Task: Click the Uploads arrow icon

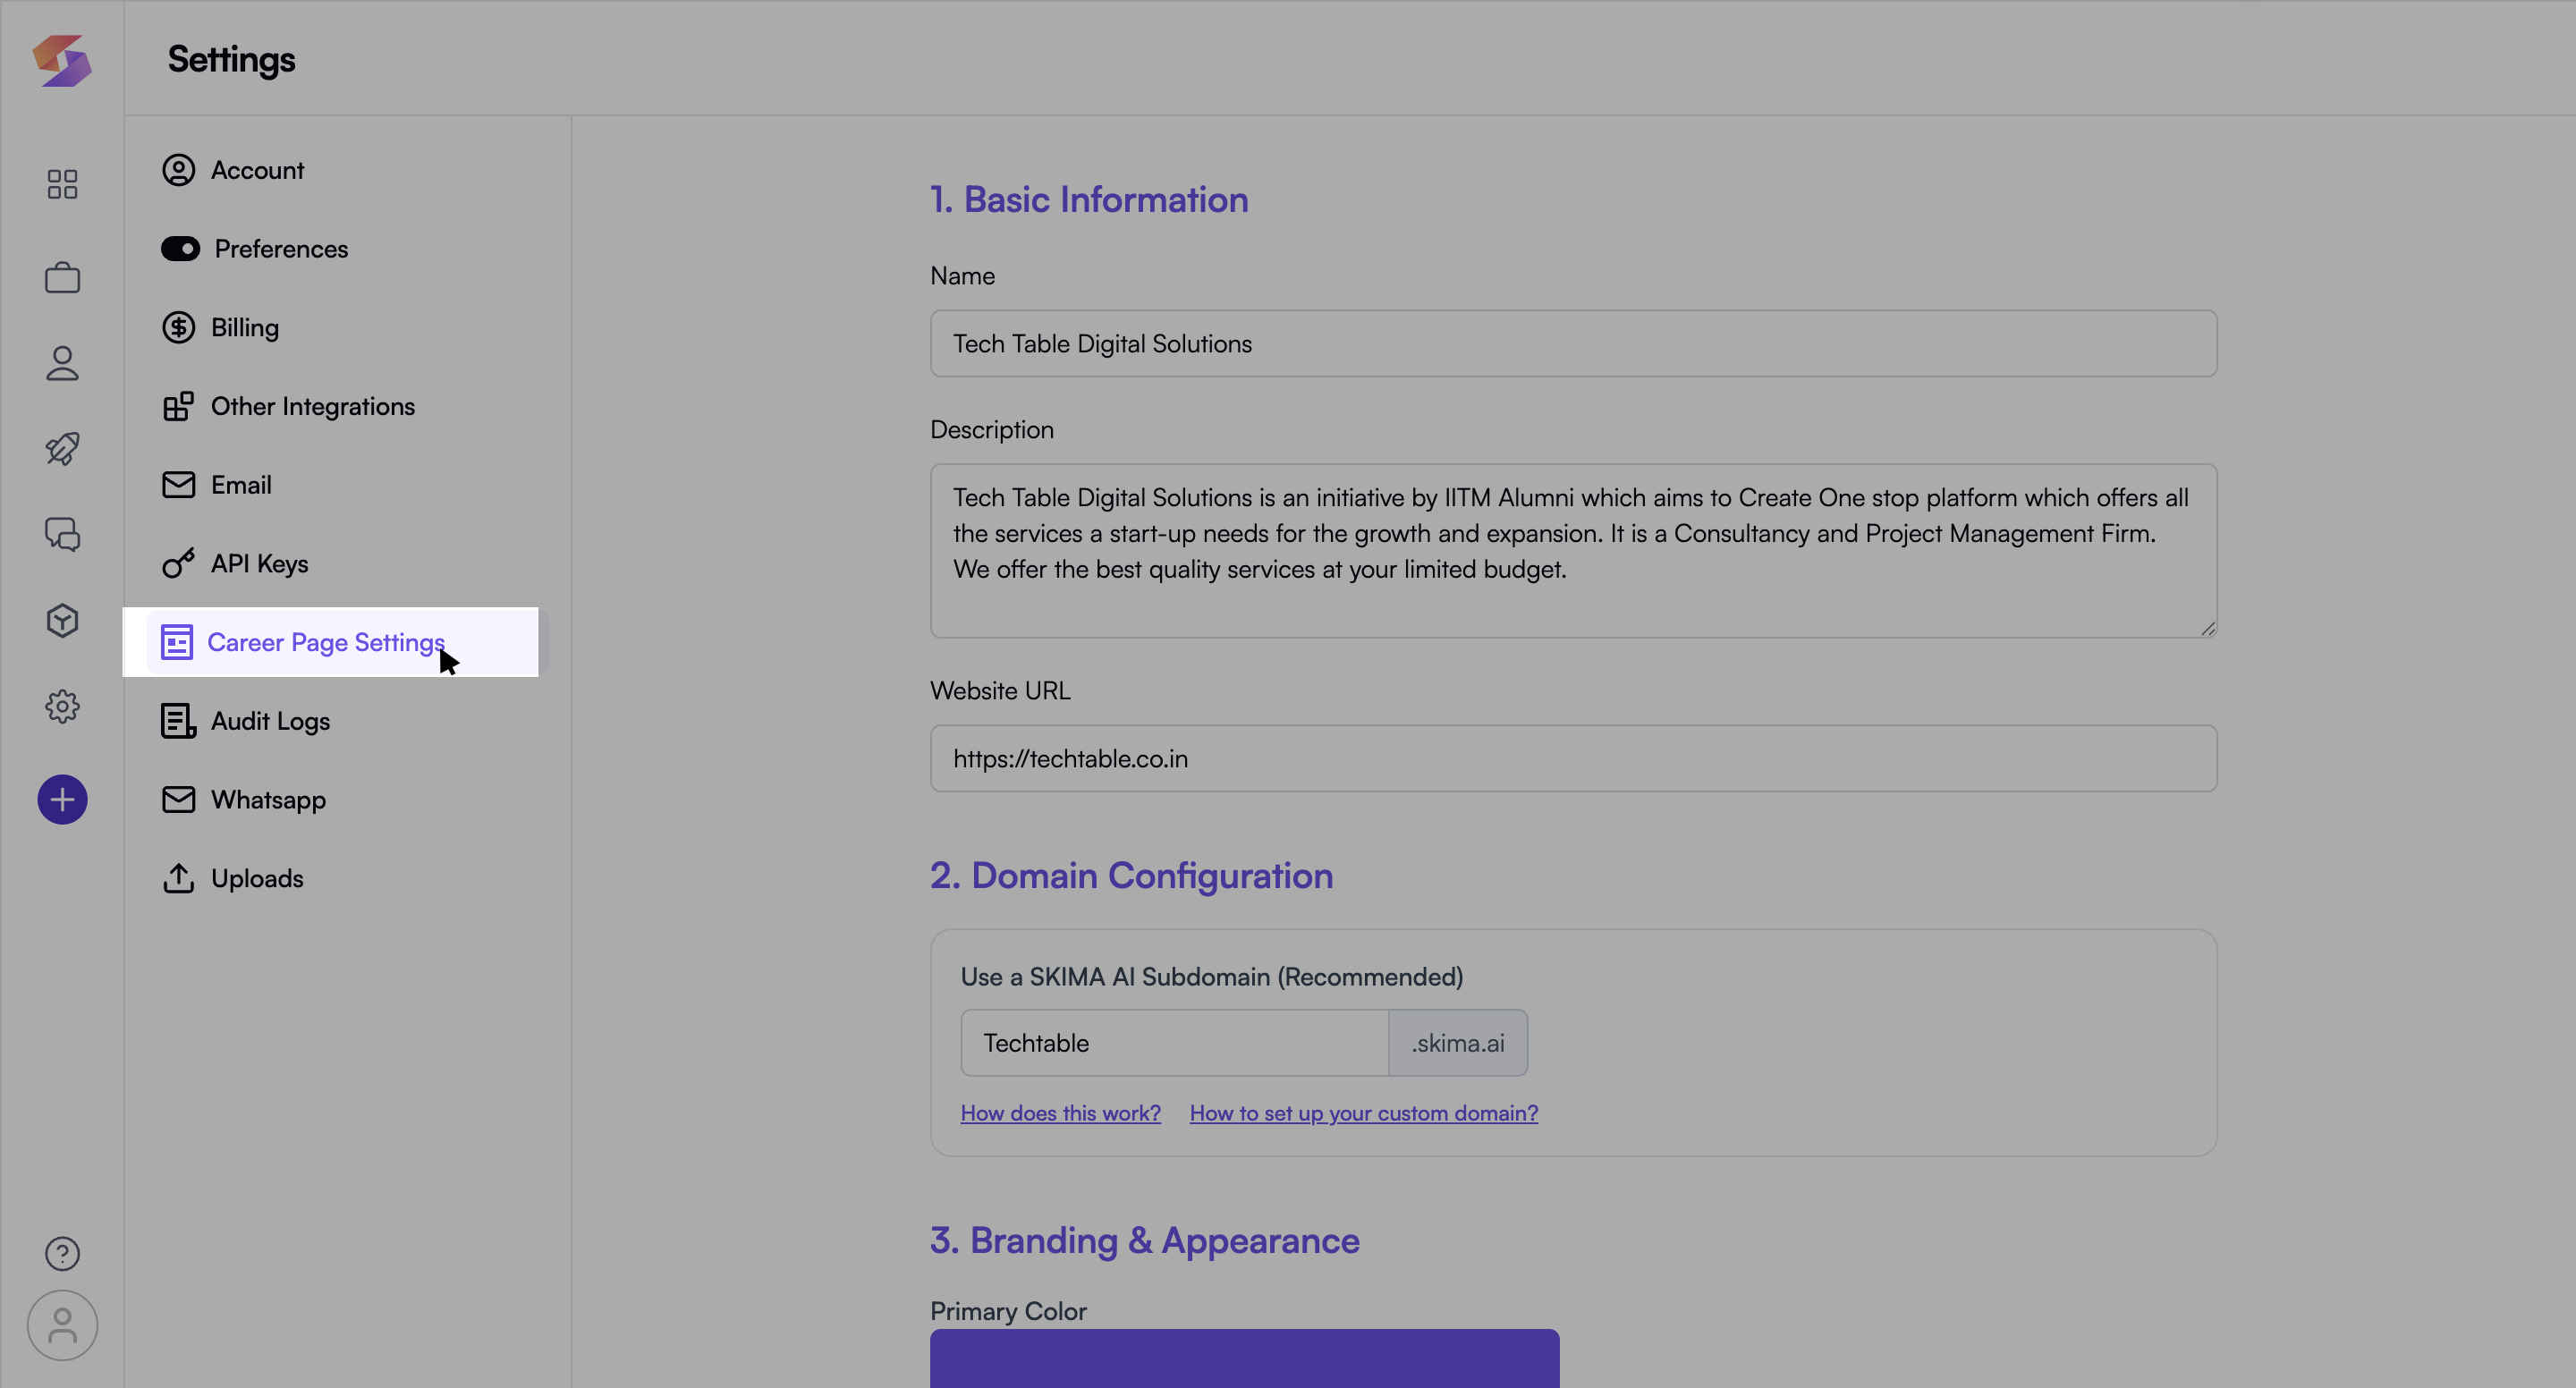Action: [x=178, y=878]
